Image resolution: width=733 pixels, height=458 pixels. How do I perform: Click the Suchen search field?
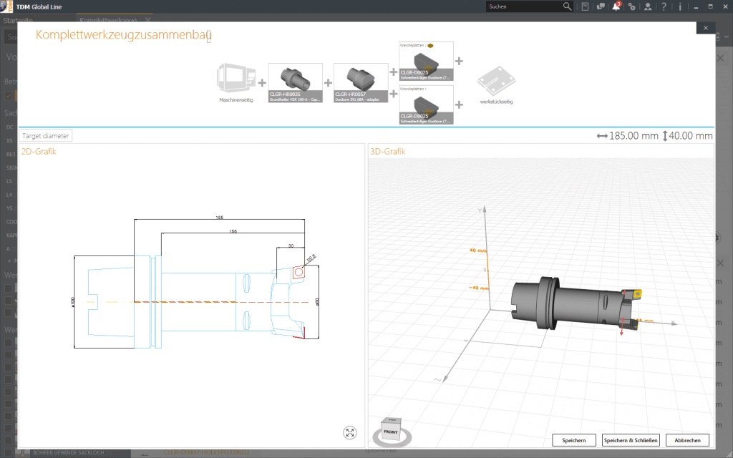523,6
